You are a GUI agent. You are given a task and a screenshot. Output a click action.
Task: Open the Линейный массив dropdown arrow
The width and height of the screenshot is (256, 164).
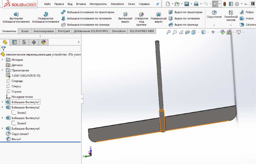[231, 25]
